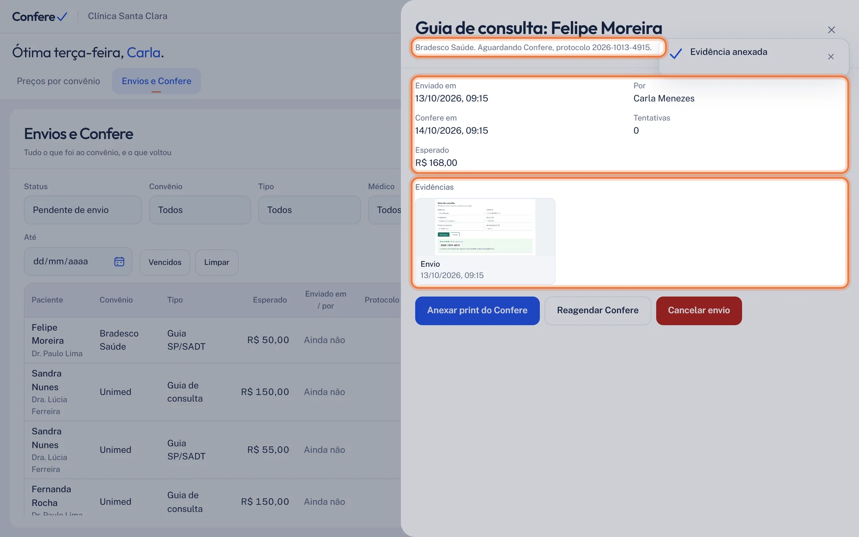
Task: Click Sandra Nunes row with Guia SP/SADT
Action: [x=213, y=450]
